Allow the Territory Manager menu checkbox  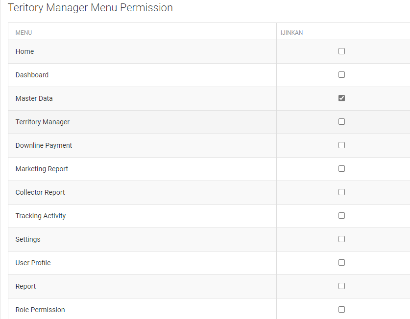pos(341,122)
